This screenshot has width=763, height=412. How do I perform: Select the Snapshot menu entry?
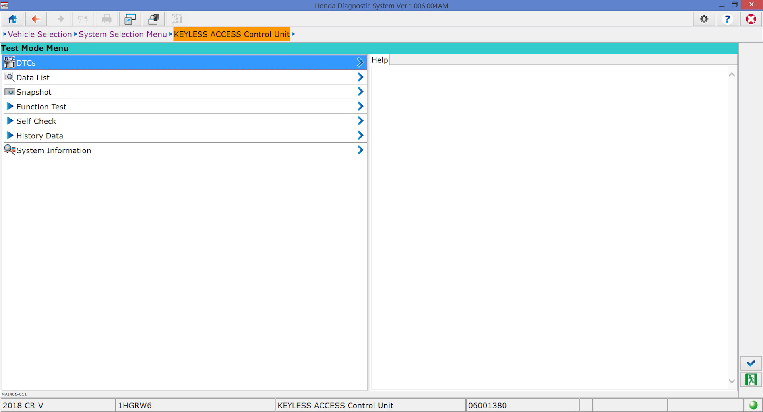pos(185,92)
